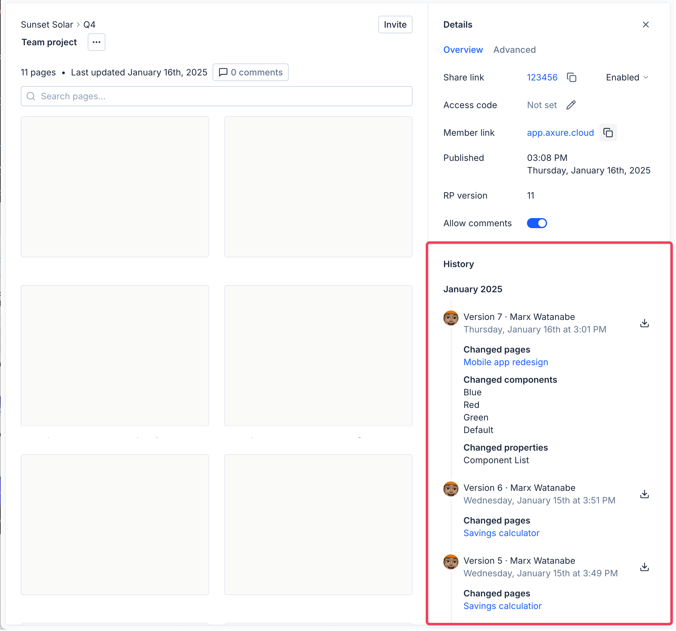Toggle the Allow comments switch
Viewport: 676px width, 631px height.
(x=537, y=223)
